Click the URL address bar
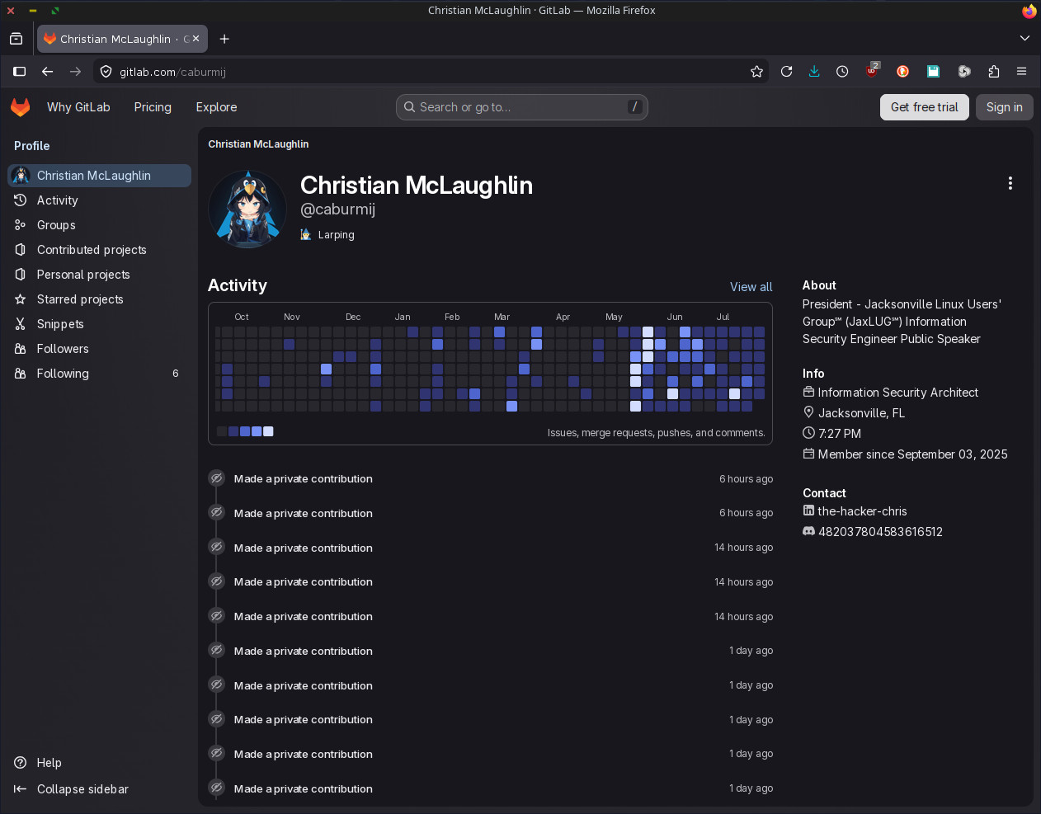The width and height of the screenshot is (1041, 814). 429,72
